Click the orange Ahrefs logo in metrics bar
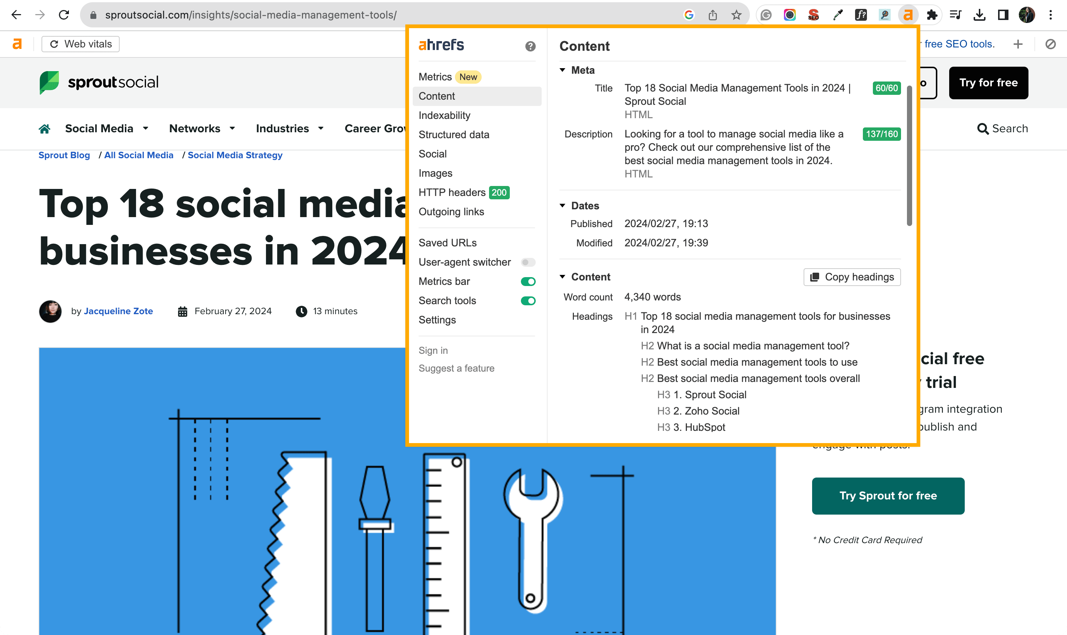Viewport: 1067px width, 635px height. (17, 44)
